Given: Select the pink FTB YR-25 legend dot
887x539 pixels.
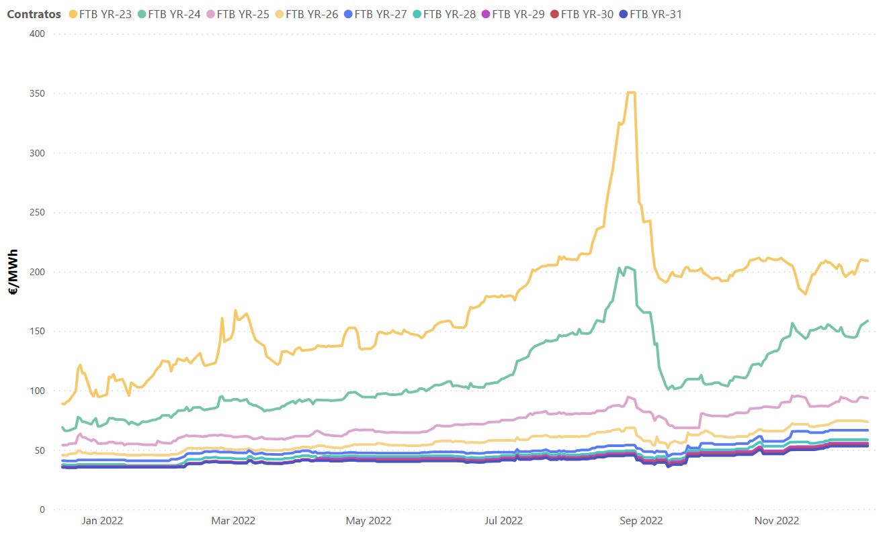Looking at the screenshot, I should (x=210, y=14).
